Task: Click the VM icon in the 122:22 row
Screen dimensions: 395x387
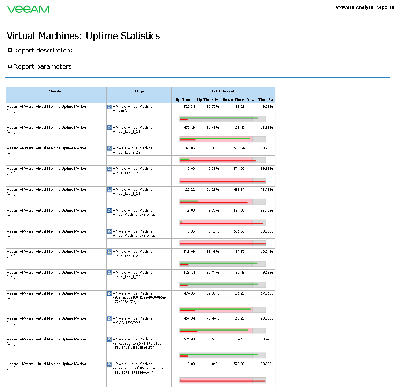Action: point(110,190)
